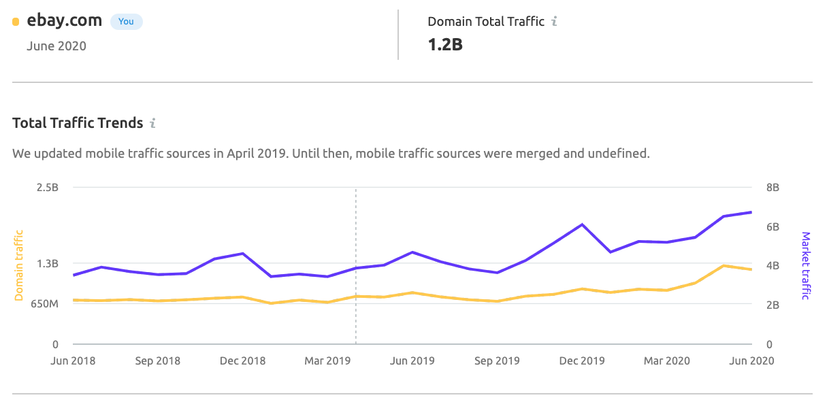
Task: Click the ebay.com domain name
Action: click(x=64, y=20)
